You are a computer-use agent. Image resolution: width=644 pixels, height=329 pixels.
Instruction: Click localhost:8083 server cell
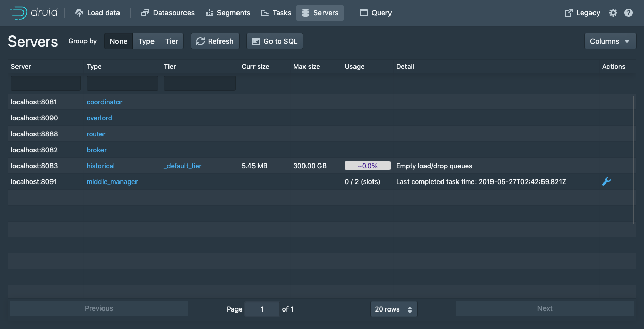pyautogui.click(x=34, y=166)
